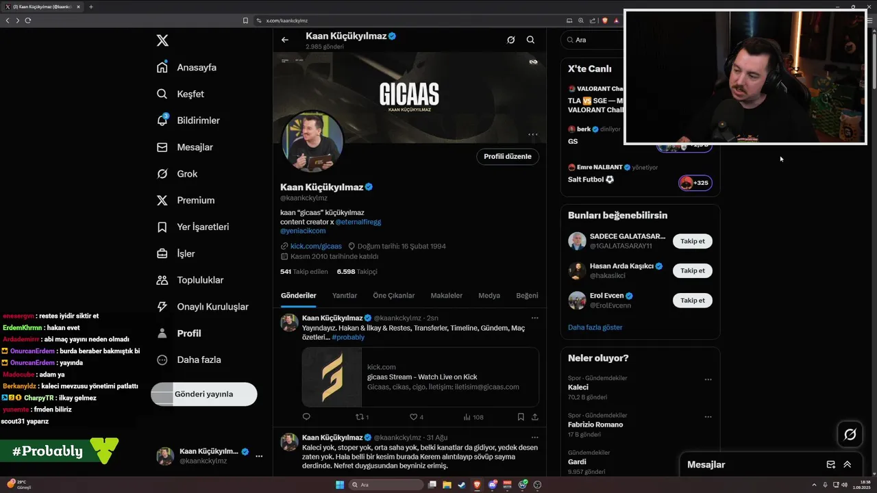This screenshot has height=493, width=877.
Task: Open Kaleci trend options menu
Action: [708, 379]
